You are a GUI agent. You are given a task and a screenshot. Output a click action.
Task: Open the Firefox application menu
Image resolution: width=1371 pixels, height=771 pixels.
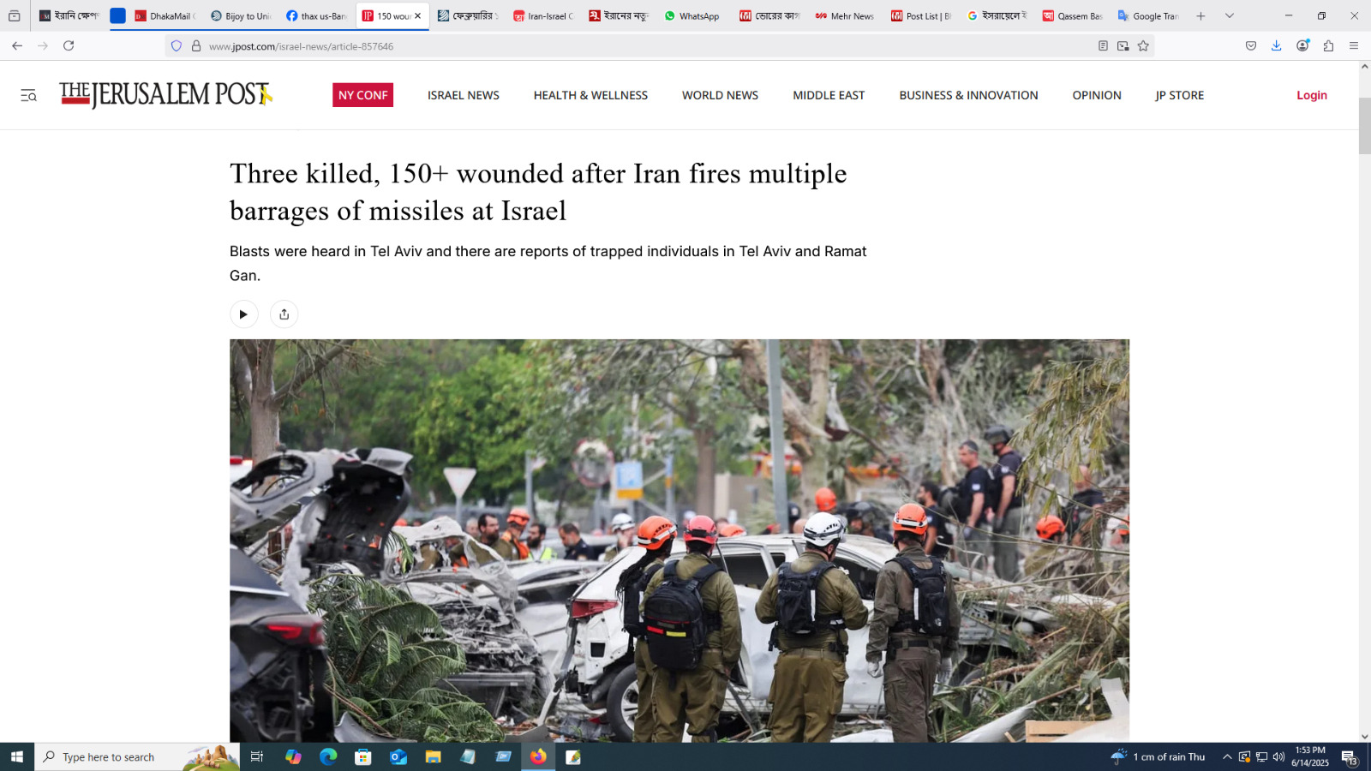click(x=1354, y=46)
